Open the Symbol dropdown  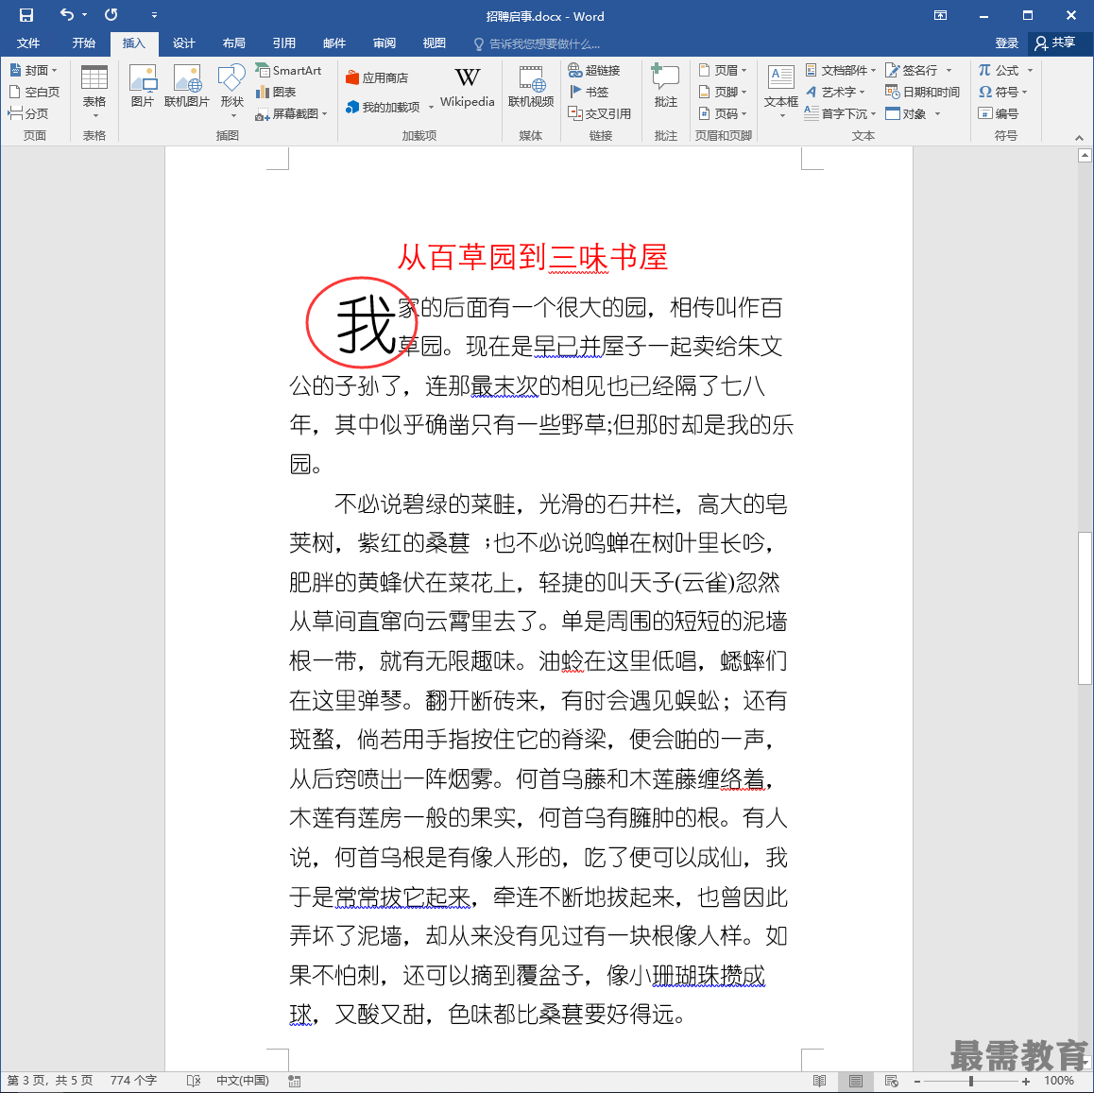[1024, 92]
